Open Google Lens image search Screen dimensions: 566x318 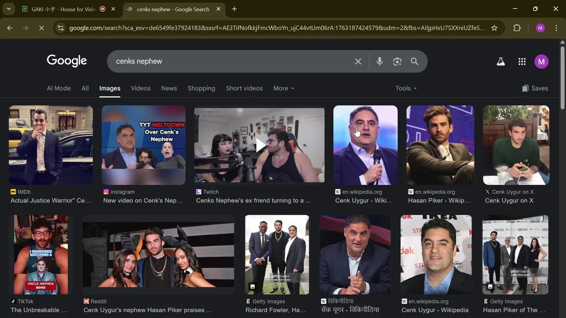click(397, 61)
